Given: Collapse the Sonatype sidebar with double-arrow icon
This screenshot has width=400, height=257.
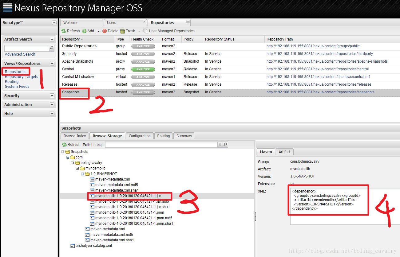Looking at the screenshot, I should pyautogui.click(x=54, y=23).
